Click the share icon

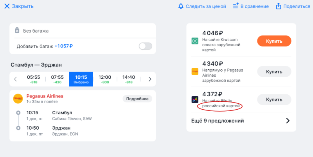point(279,6)
